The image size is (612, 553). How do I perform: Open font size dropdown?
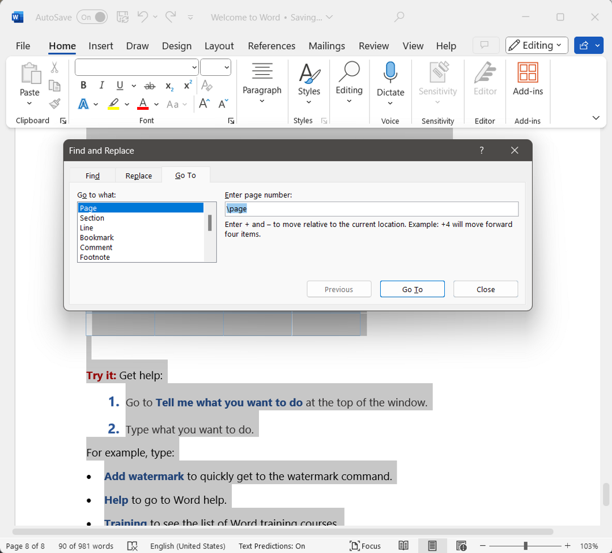pos(226,67)
